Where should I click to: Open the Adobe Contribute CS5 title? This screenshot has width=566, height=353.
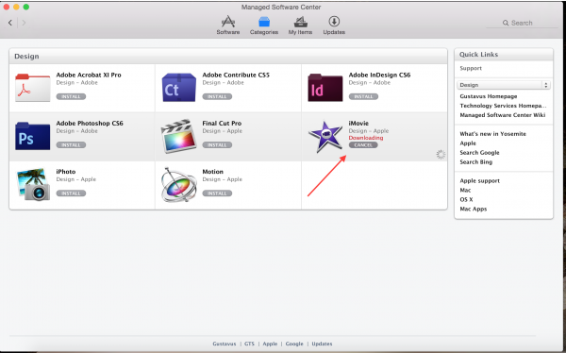(236, 75)
